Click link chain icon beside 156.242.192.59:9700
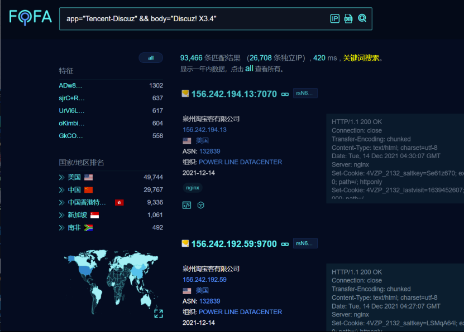The width and height of the screenshot is (464, 332). pyautogui.click(x=285, y=244)
